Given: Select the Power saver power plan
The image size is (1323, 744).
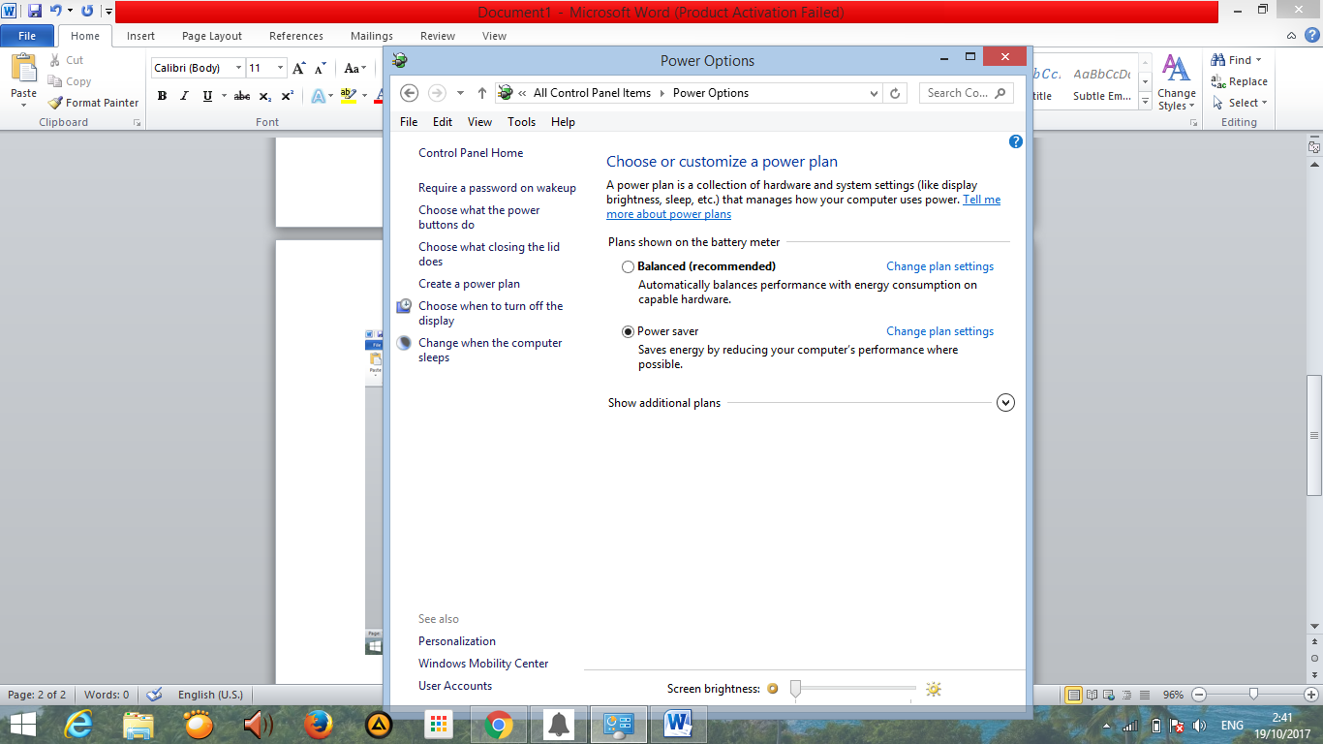Looking at the screenshot, I should click(629, 331).
